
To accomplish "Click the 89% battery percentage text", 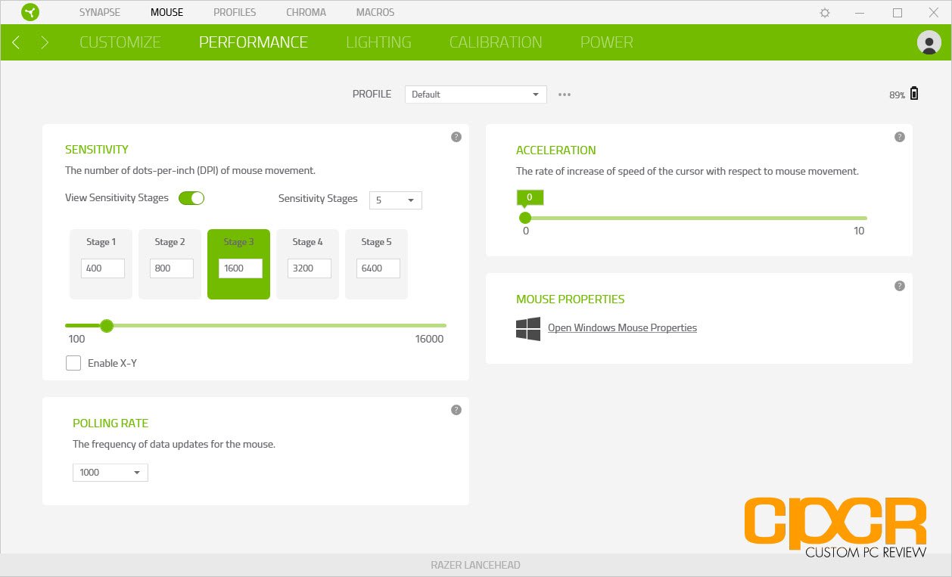I will [x=897, y=95].
